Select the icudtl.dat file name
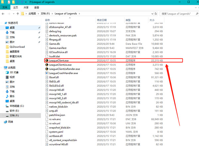 point(54,56)
